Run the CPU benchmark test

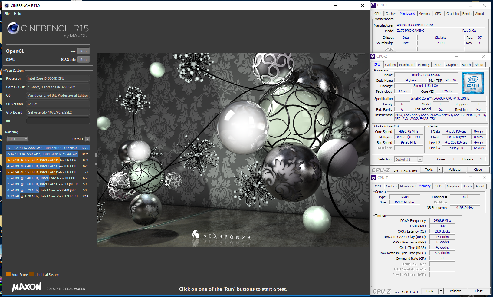(84, 60)
